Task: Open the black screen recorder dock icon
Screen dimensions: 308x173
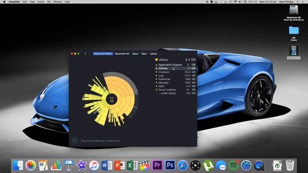Action: (x=195, y=165)
